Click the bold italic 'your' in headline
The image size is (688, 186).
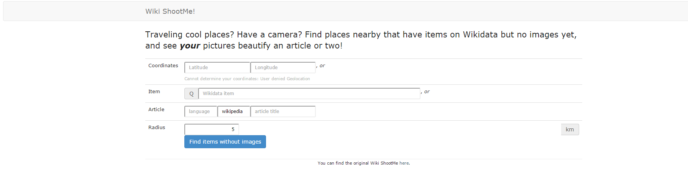190,46
